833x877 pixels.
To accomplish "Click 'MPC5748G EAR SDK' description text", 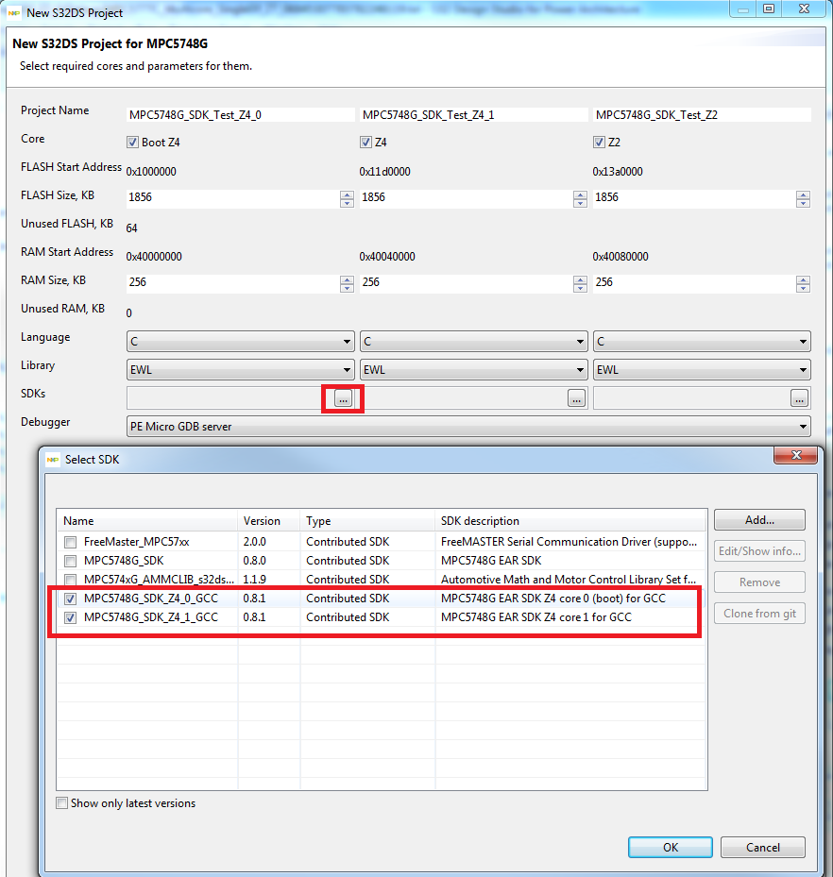I will pyautogui.click(x=491, y=561).
